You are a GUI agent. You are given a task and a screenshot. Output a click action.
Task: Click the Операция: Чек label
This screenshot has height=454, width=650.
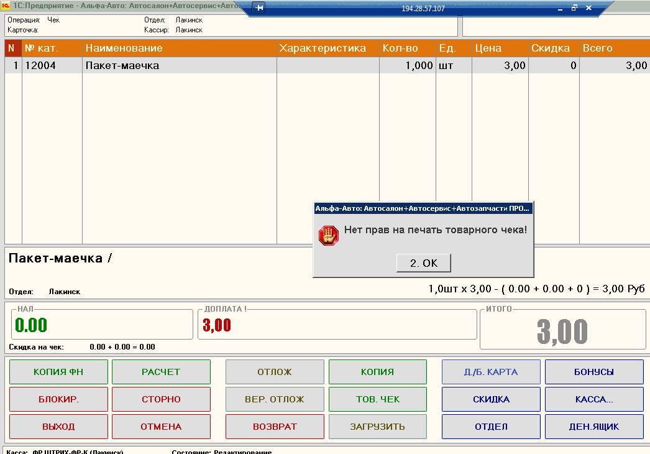34,20
